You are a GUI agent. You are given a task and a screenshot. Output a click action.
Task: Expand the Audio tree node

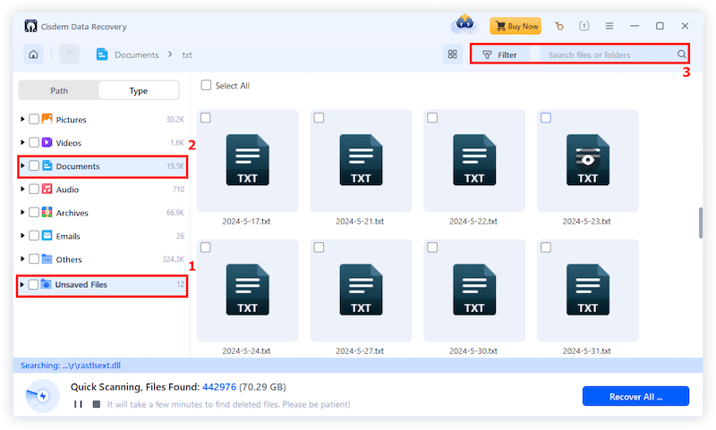(x=21, y=189)
